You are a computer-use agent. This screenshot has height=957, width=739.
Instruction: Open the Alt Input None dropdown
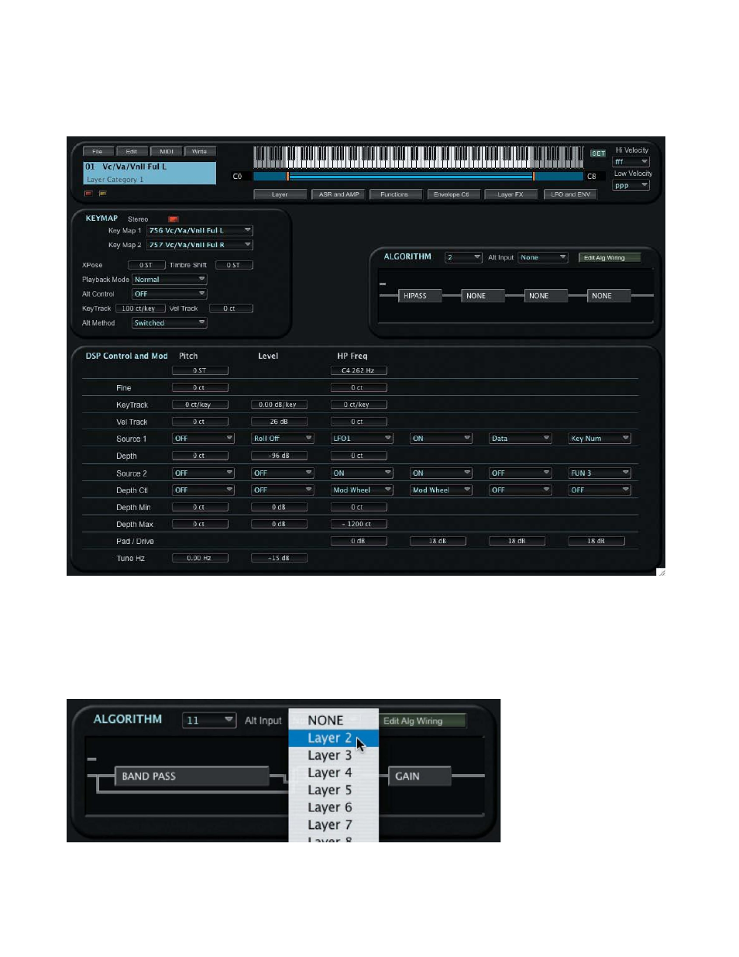point(543,257)
